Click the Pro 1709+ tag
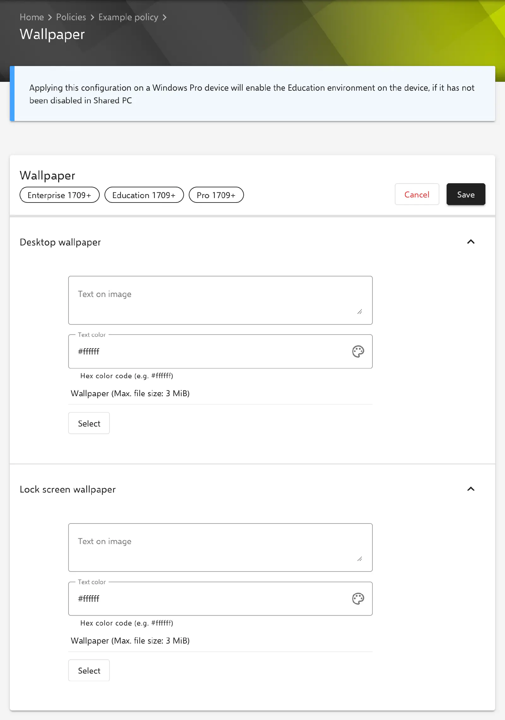505x720 pixels. (216, 195)
